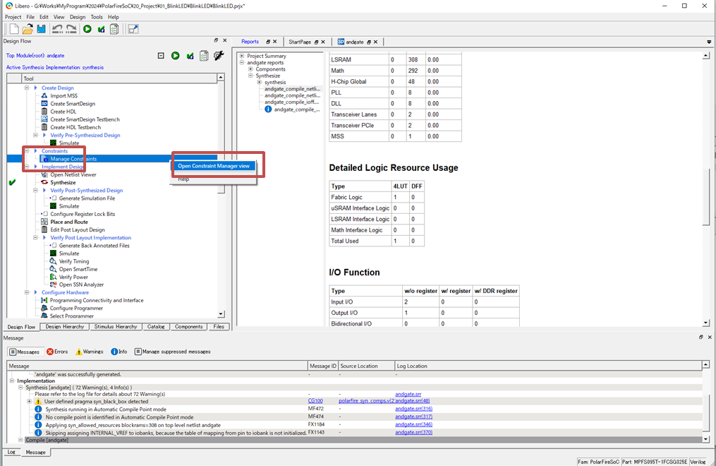Click the Open Project folder icon
Image resolution: width=716 pixels, height=466 pixels.
pos(28,29)
